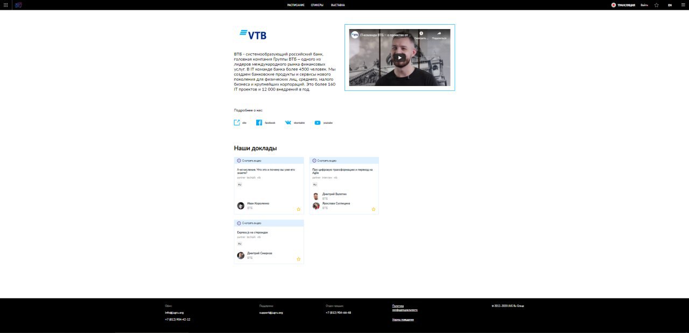Open the Express.js на стероидах talk title
The image size is (689, 333).
pyautogui.click(x=252, y=232)
